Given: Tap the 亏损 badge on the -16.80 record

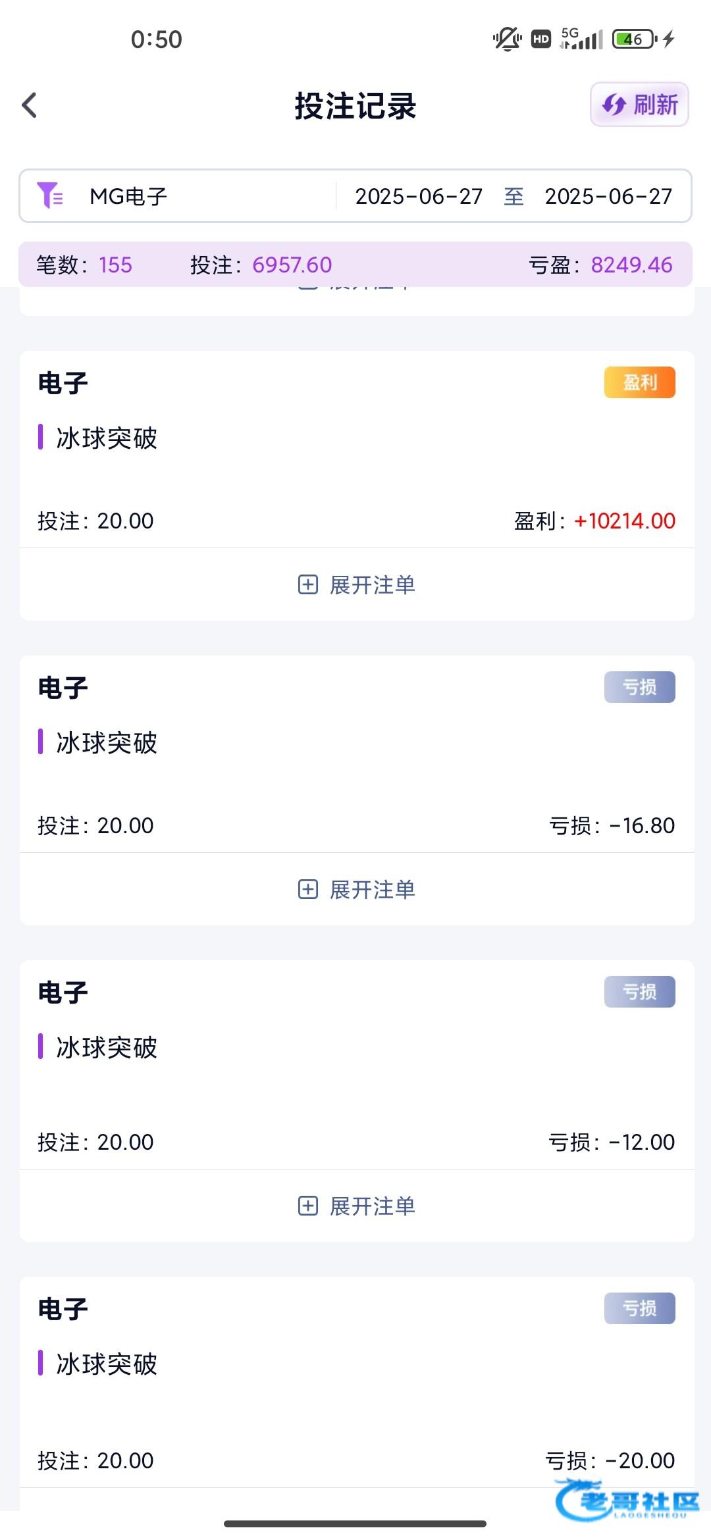Looking at the screenshot, I should tap(639, 687).
